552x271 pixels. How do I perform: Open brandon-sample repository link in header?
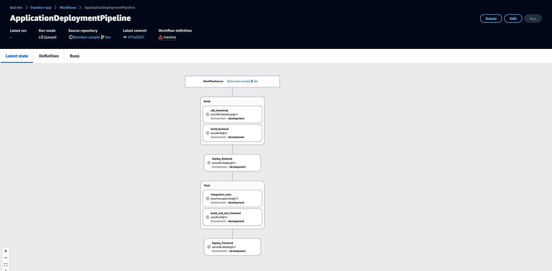[86, 37]
